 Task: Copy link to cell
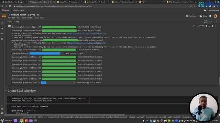click(x=200, y=26)
